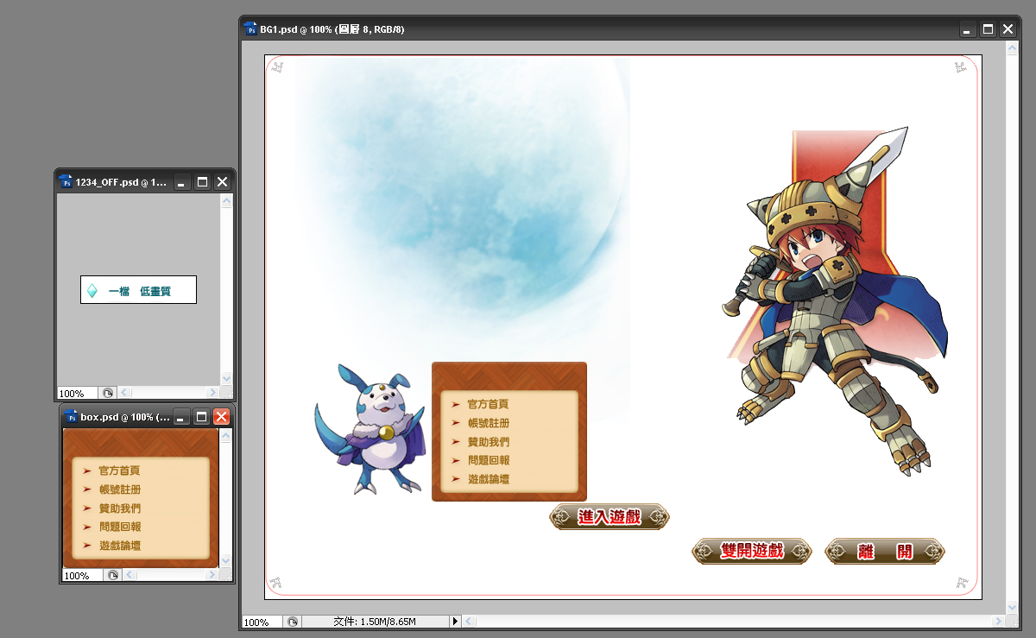Click the Photoshop icon in BG1.psd title bar
Viewport: 1036px width, 638px height.
pyautogui.click(x=250, y=28)
